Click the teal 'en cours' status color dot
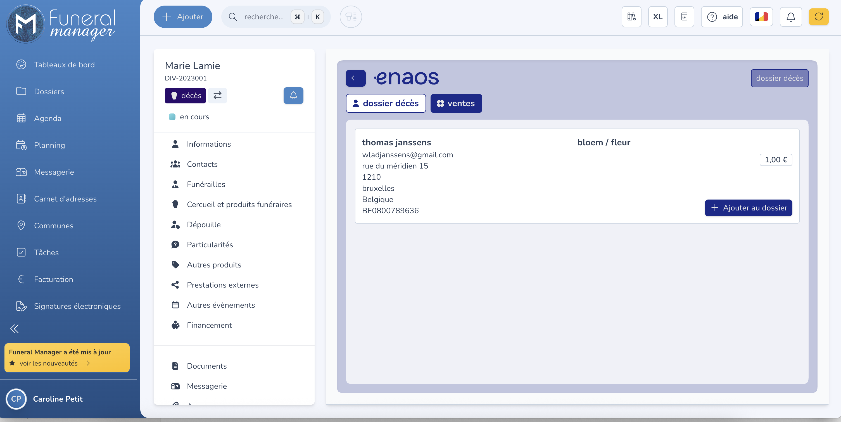Image resolution: width=841 pixels, height=422 pixels. click(x=172, y=117)
